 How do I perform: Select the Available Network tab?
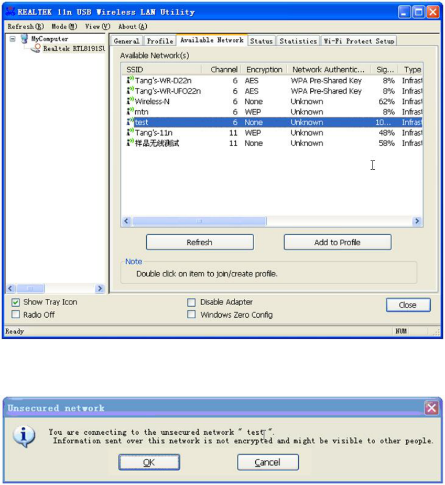pos(212,40)
